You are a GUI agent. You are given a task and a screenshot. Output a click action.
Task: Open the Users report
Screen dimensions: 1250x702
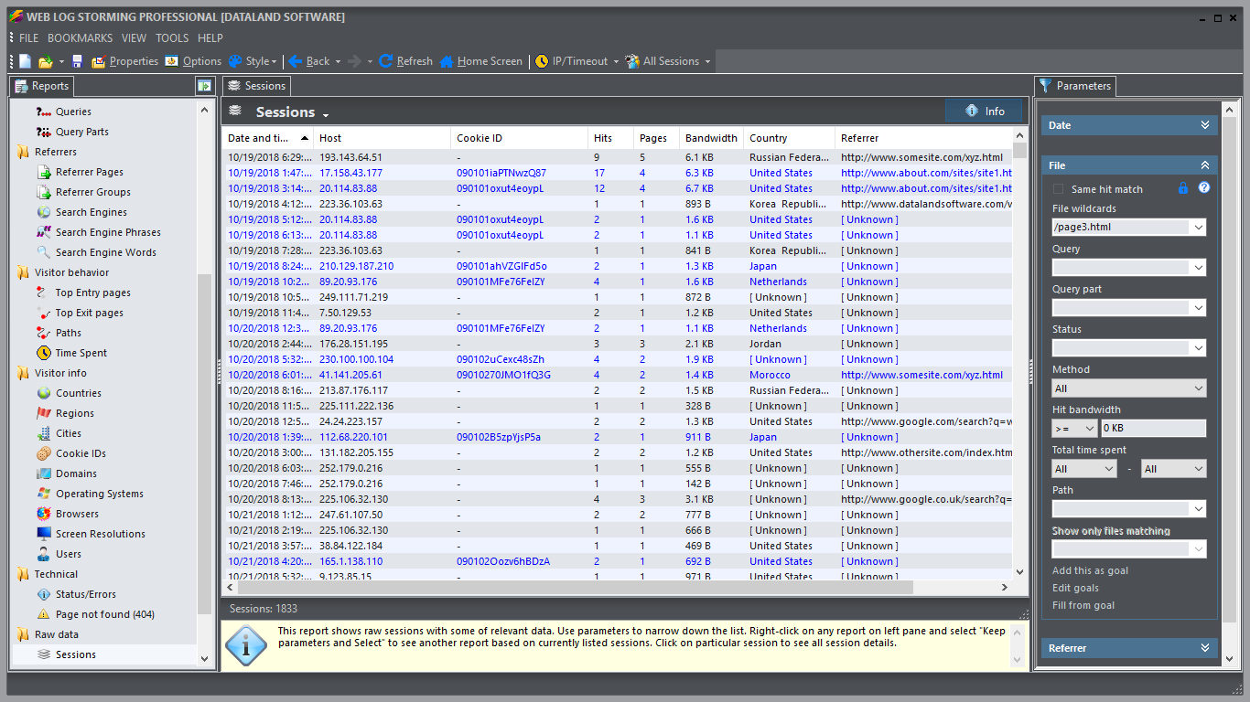pyautogui.click(x=68, y=554)
